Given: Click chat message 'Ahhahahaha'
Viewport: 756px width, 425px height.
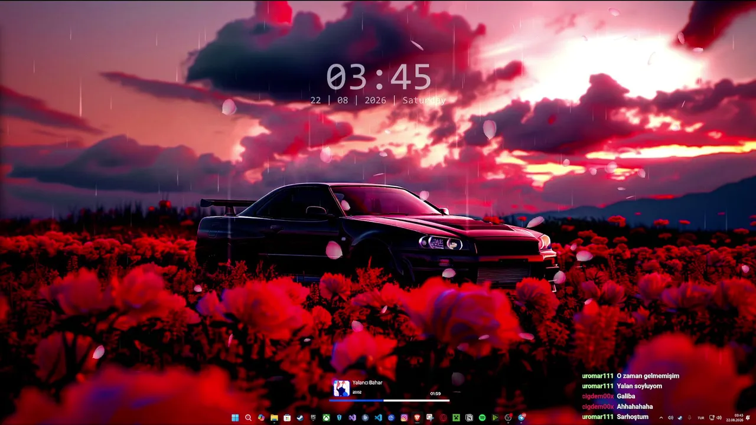Looking at the screenshot, I should (x=635, y=407).
